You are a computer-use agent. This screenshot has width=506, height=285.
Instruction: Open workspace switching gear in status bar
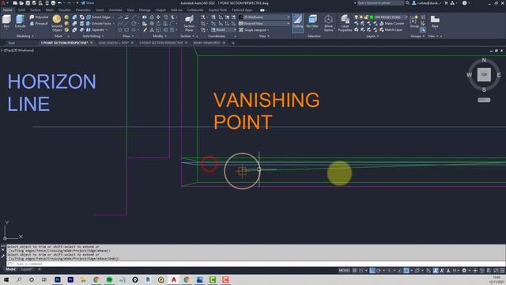pyautogui.click(x=464, y=271)
